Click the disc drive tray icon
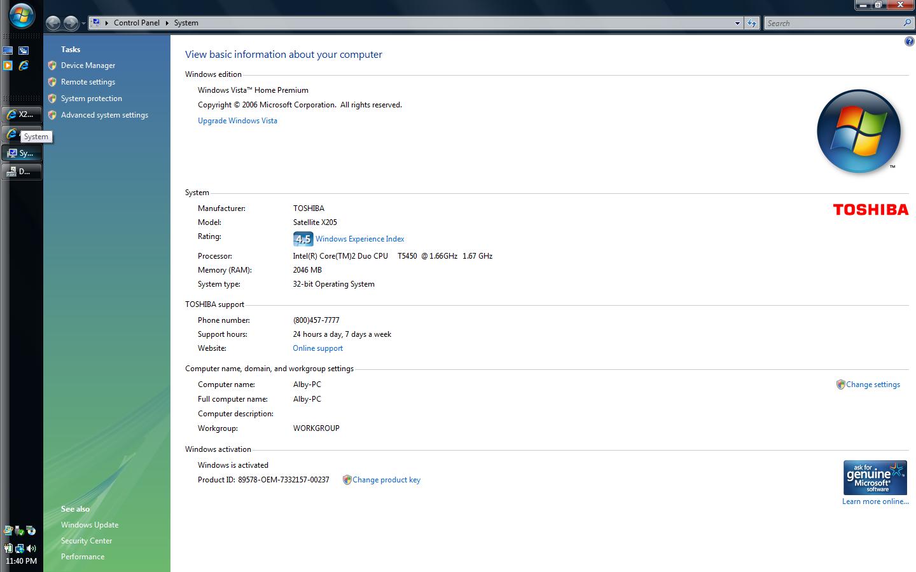 click(x=31, y=531)
